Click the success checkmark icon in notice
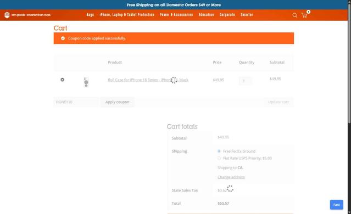 pos(63,38)
